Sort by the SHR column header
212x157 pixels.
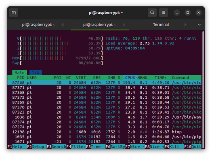112,78
